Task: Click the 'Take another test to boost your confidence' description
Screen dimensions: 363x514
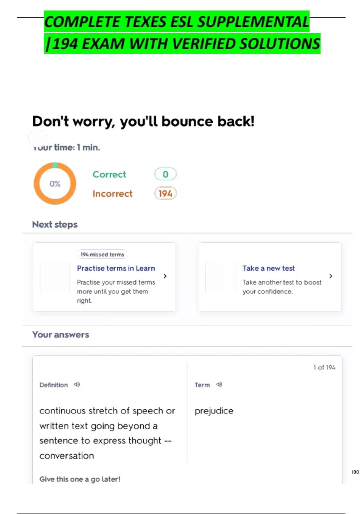Action: (x=282, y=287)
